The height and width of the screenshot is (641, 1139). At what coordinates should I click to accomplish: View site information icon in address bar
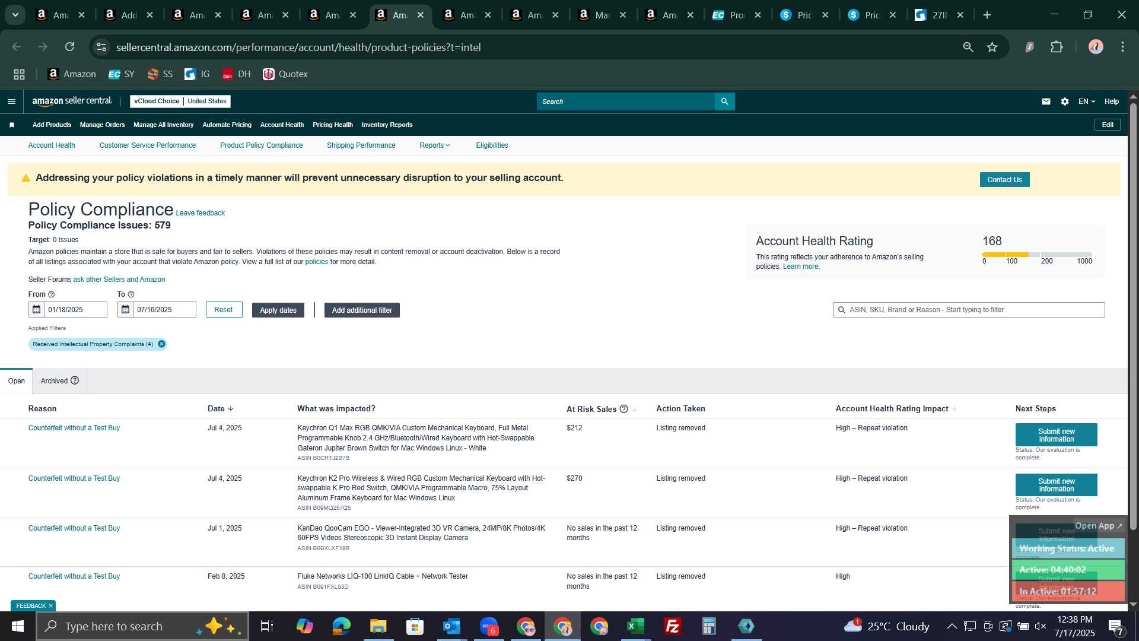point(101,47)
